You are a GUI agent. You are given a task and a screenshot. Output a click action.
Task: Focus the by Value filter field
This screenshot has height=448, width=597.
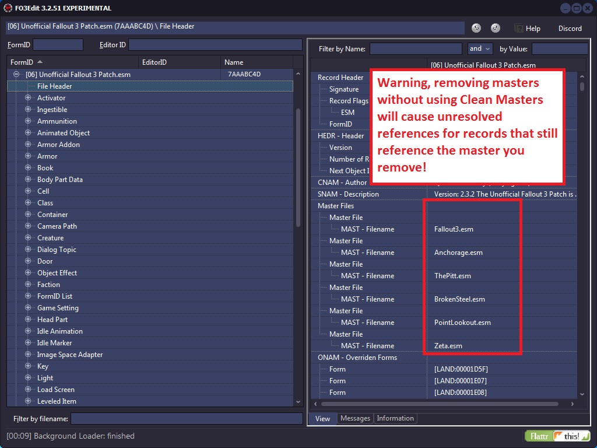click(x=560, y=49)
